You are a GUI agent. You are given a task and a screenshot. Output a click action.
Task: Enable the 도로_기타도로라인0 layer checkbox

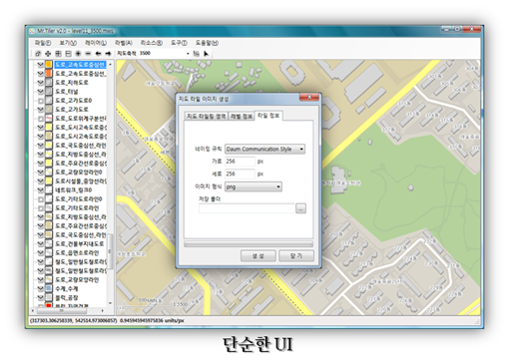(41, 198)
